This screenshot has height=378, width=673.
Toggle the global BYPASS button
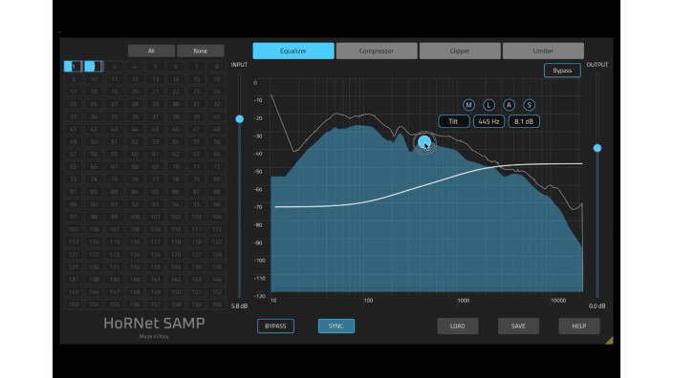[275, 326]
